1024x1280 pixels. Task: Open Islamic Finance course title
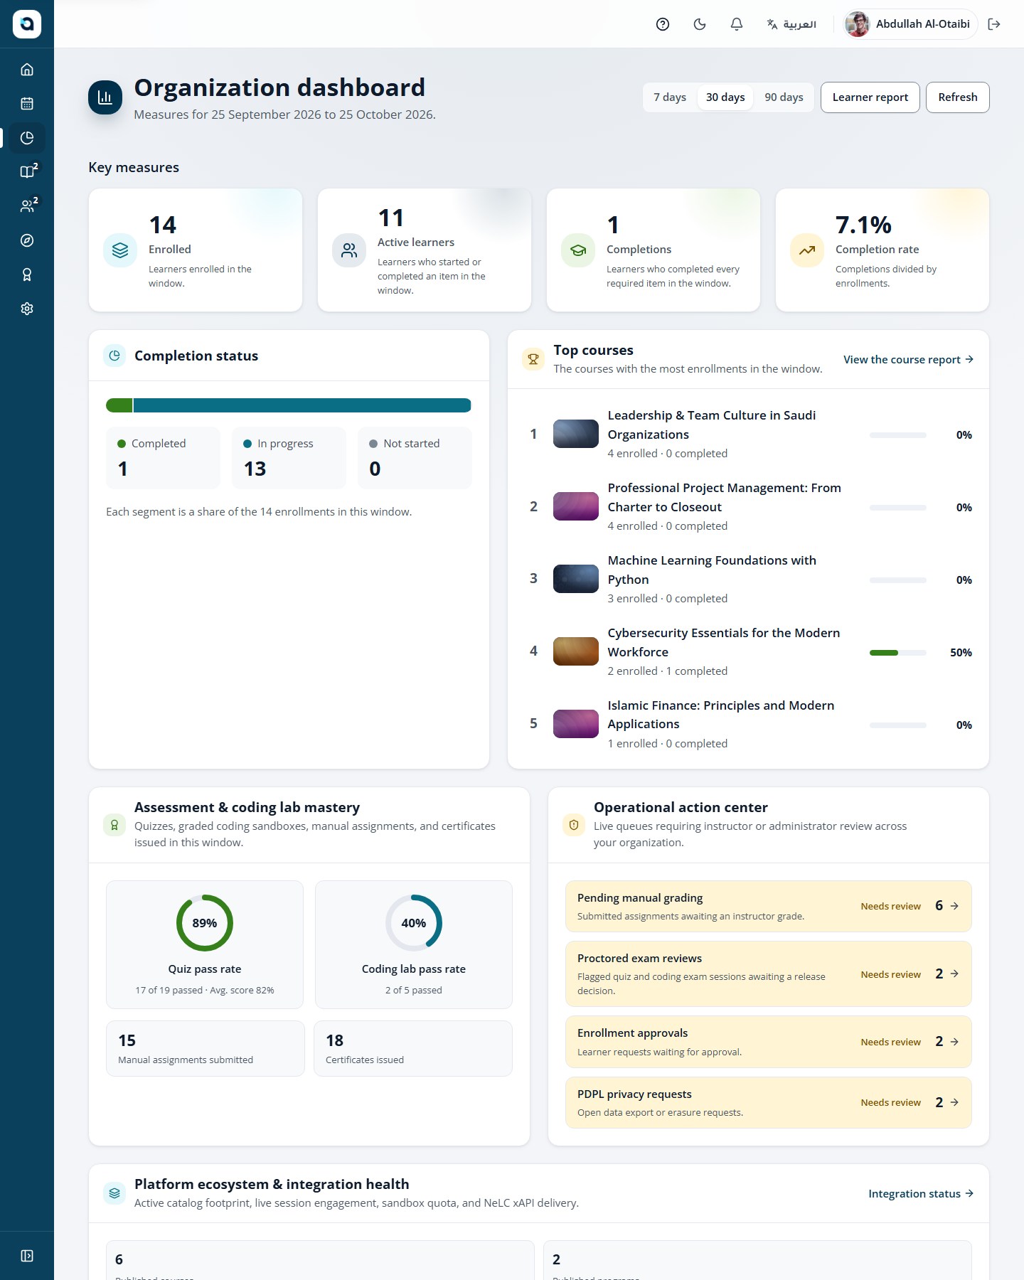(721, 715)
